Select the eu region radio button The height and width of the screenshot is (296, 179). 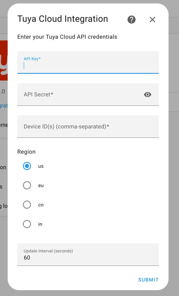click(x=27, y=185)
